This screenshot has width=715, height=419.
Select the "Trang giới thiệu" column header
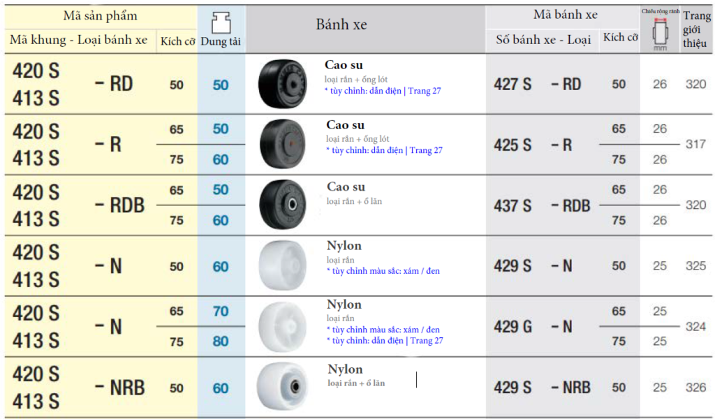(x=696, y=29)
